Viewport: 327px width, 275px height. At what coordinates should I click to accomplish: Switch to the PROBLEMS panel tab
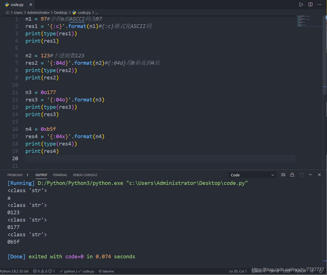[15, 175]
